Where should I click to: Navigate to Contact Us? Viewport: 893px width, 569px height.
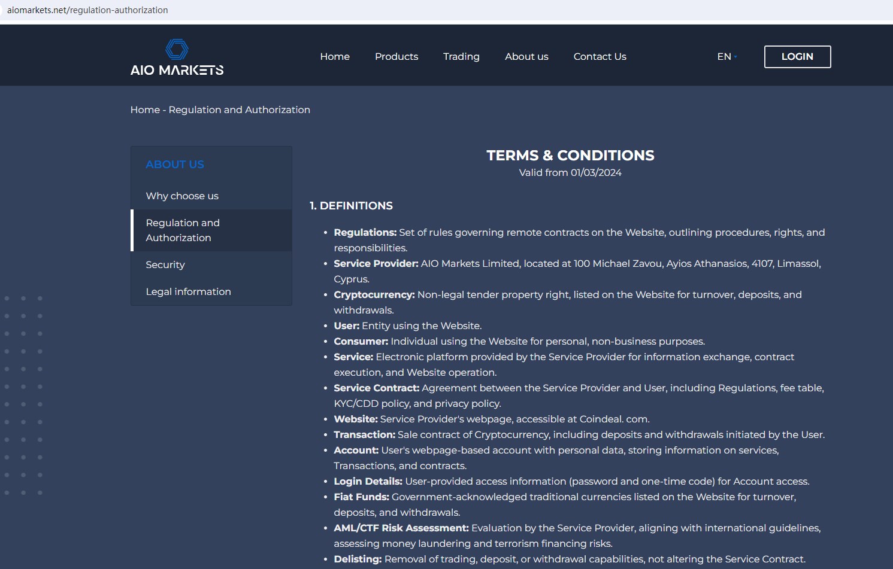600,56
